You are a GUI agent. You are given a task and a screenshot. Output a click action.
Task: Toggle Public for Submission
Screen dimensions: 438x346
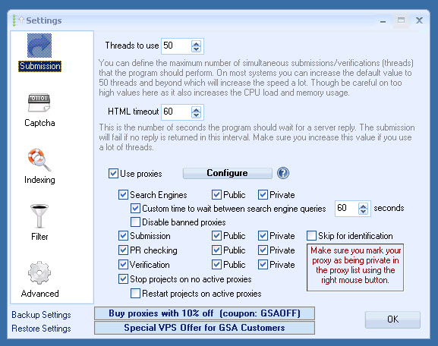point(216,236)
